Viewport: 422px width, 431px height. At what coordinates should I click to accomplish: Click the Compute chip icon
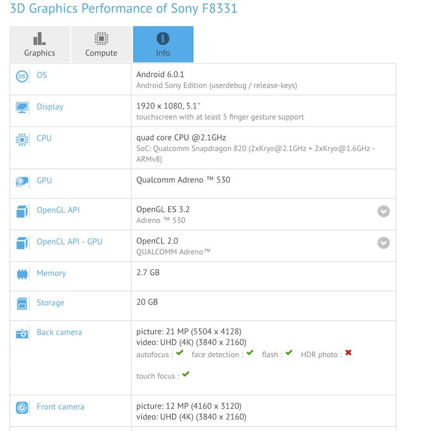coord(101,38)
